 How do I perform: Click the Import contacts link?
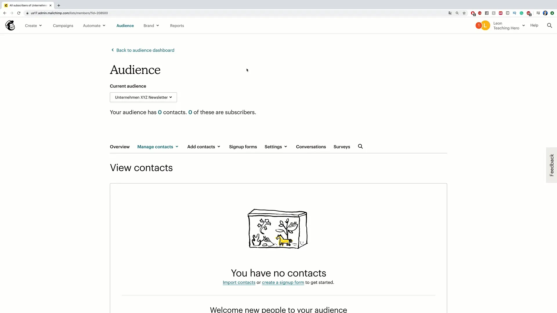click(239, 282)
